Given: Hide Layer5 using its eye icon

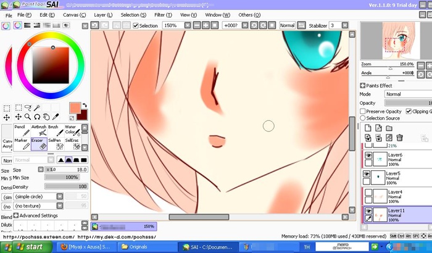Looking at the screenshot, I should [x=367, y=174].
